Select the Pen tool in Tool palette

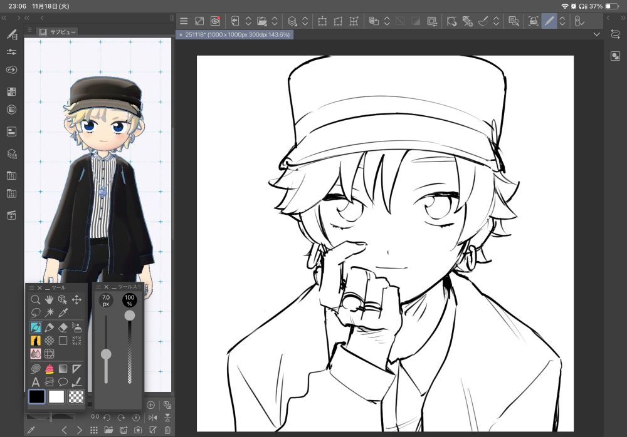point(35,327)
